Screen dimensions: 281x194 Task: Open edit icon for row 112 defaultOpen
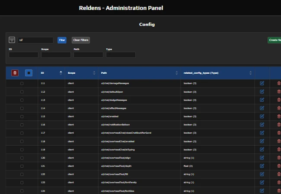(262, 92)
